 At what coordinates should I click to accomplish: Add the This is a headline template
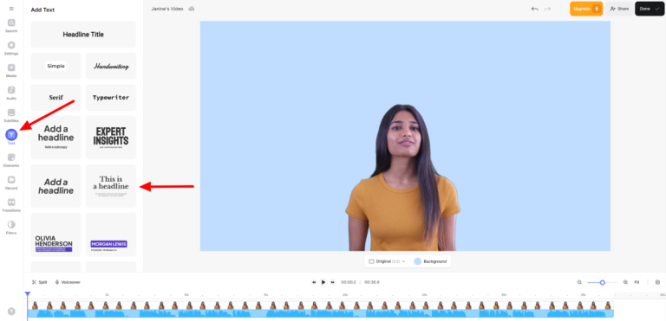click(x=111, y=186)
